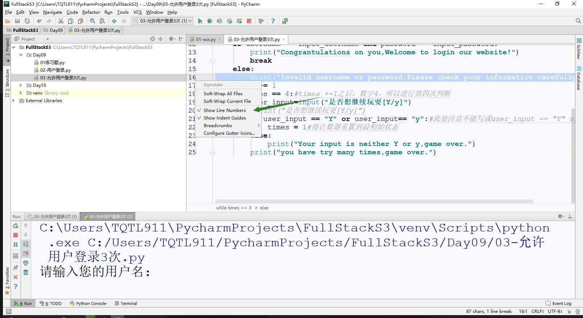Screen dimensions: 583x318
Task: Run the script with green play icon
Action: click(x=200, y=21)
